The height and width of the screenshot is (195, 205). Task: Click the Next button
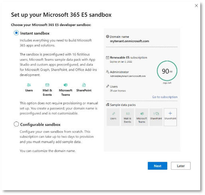157,166
